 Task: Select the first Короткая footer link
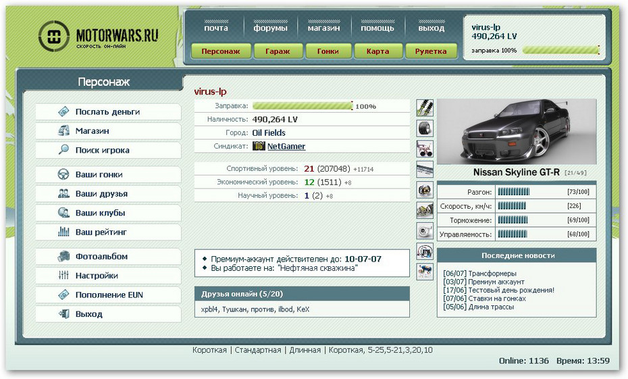tap(209, 350)
